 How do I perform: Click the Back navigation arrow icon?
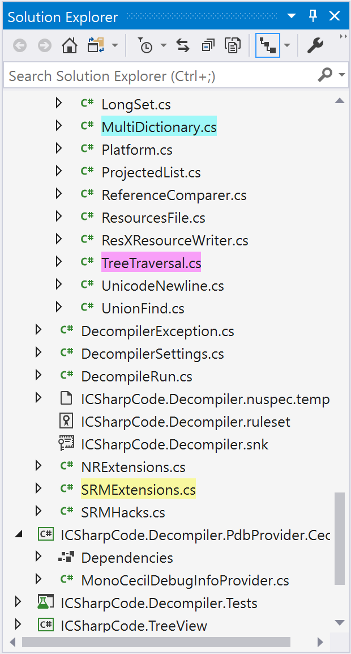[x=20, y=45]
